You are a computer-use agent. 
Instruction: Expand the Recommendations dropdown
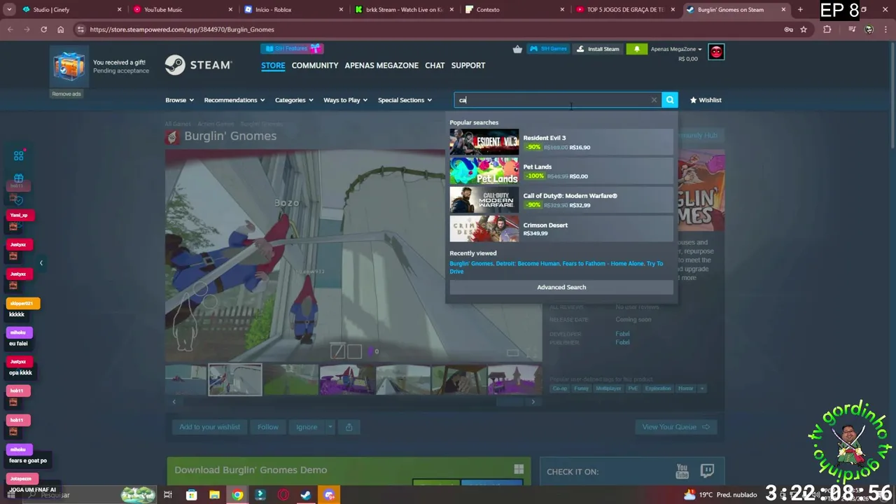pos(234,100)
